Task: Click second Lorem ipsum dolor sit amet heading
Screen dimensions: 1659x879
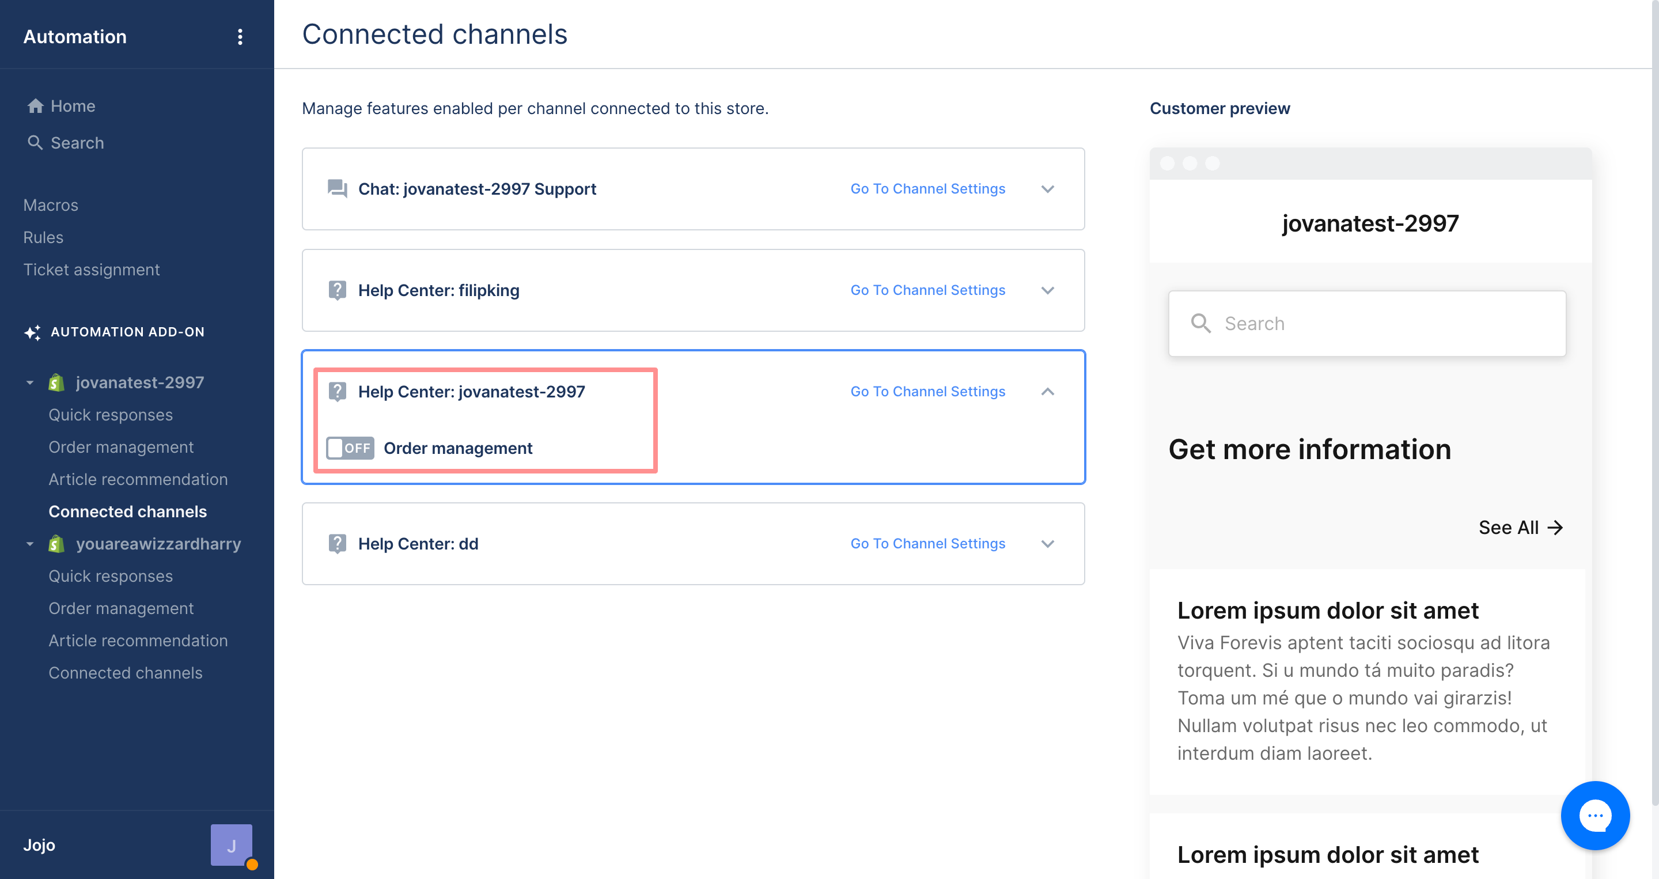Action: click(1328, 855)
